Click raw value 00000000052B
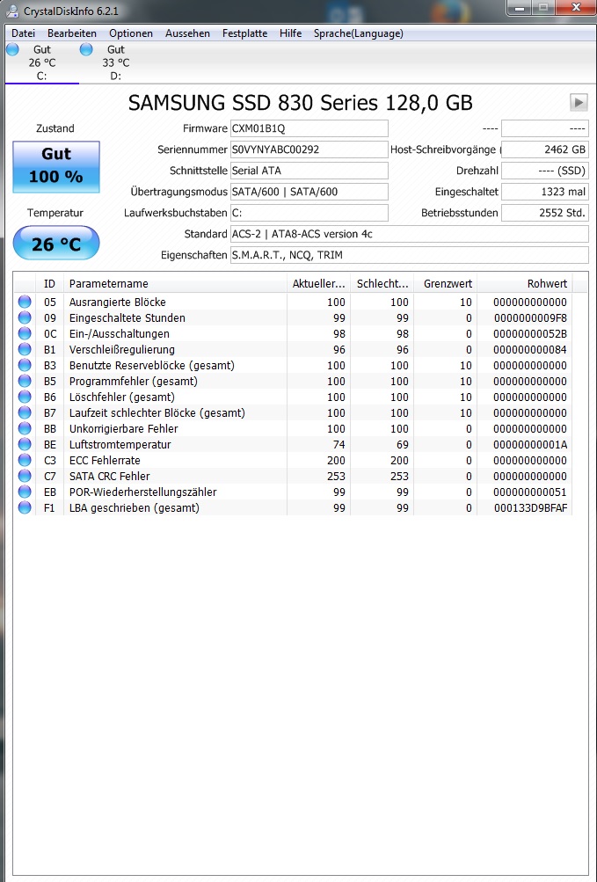The height and width of the screenshot is (882, 597). click(x=530, y=333)
